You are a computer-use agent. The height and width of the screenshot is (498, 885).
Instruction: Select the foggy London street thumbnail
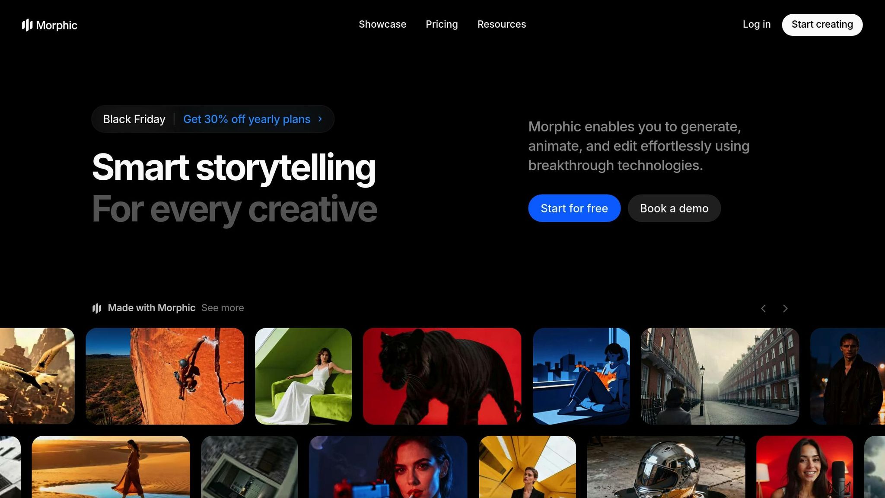point(720,376)
